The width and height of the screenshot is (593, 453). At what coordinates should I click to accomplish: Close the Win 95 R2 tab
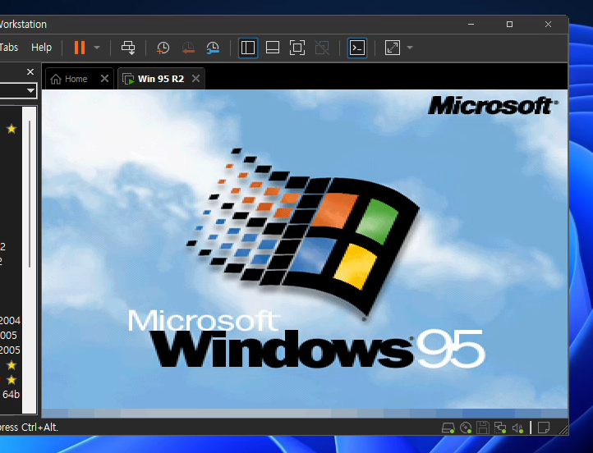pos(196,78)
